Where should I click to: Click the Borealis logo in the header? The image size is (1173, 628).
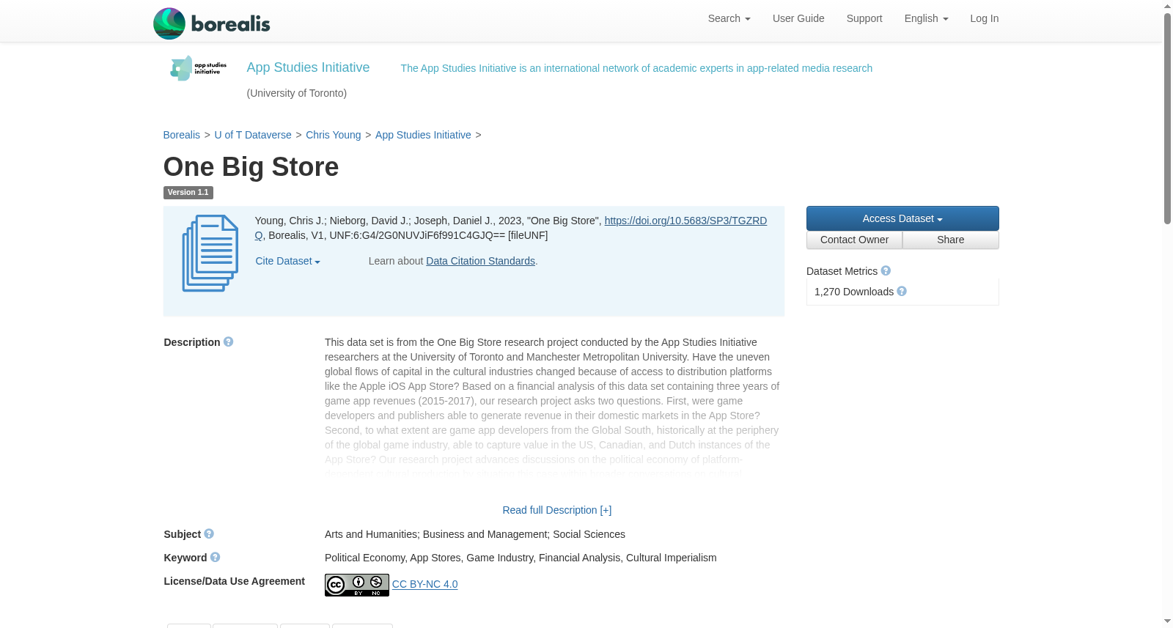tap(211, 23)
